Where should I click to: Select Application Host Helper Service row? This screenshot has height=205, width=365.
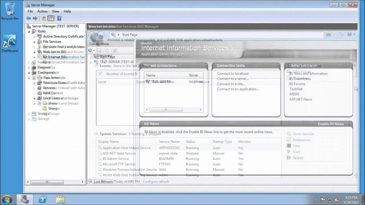tap(188, 148)
